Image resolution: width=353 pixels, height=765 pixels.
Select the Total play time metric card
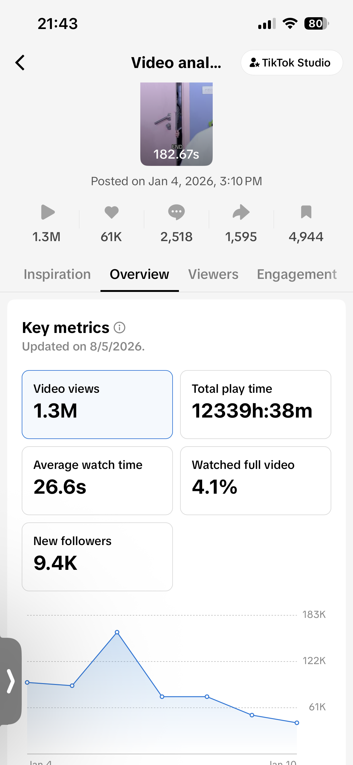[x=256, y=405]
